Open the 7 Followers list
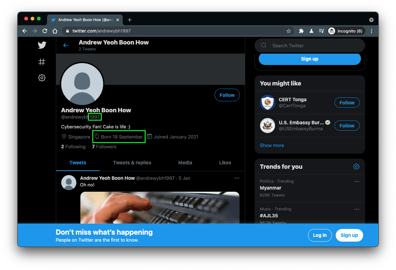Image resolution: width=396 pixels, height=270 pixels. point(104,147)
